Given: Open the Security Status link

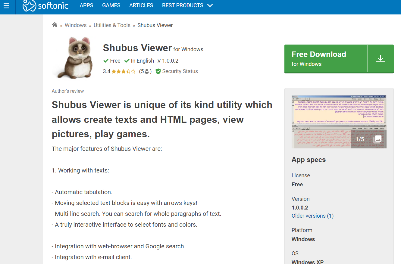Looking at the screenshot, I should pos(180,71).
